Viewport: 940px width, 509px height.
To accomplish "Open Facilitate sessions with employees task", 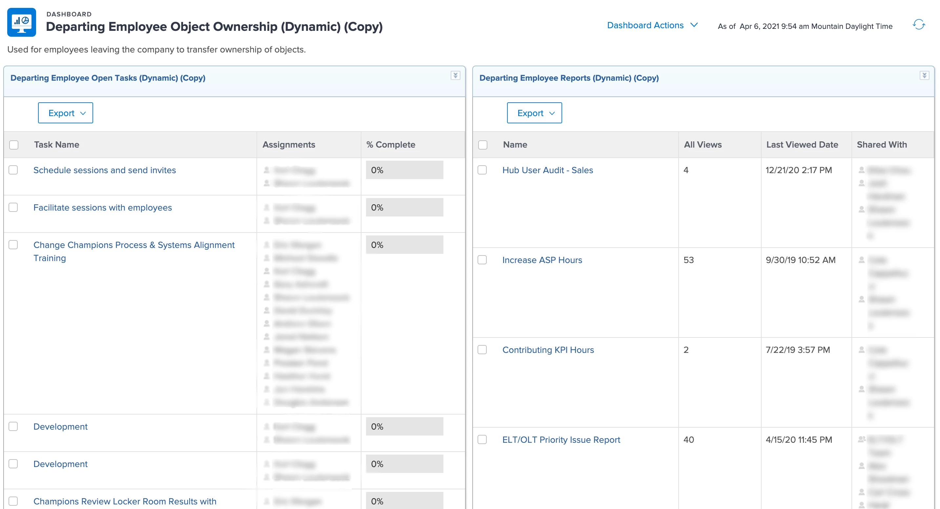I will pos(103,208).
